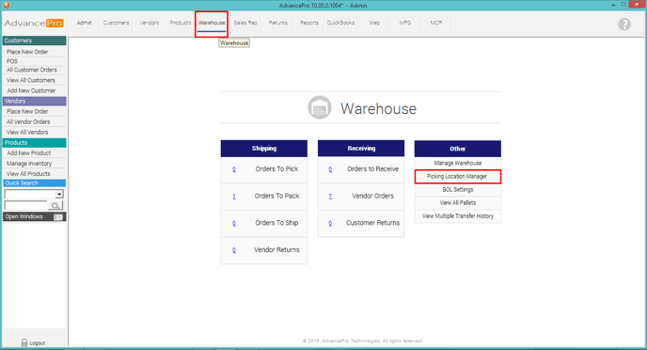Open Customer Returns under Receiving
Screen dimensions: 647x350
(372, 223)
